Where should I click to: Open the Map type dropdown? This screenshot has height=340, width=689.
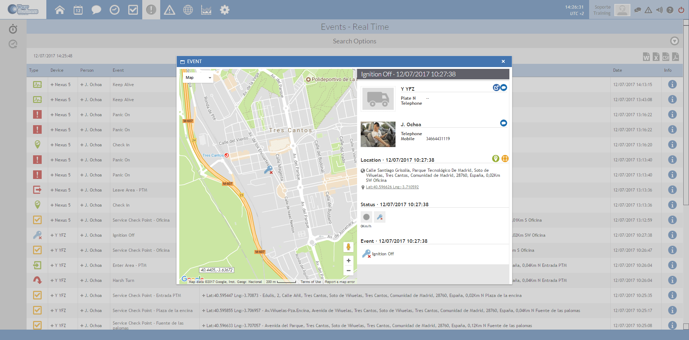[x=198, y=77]
